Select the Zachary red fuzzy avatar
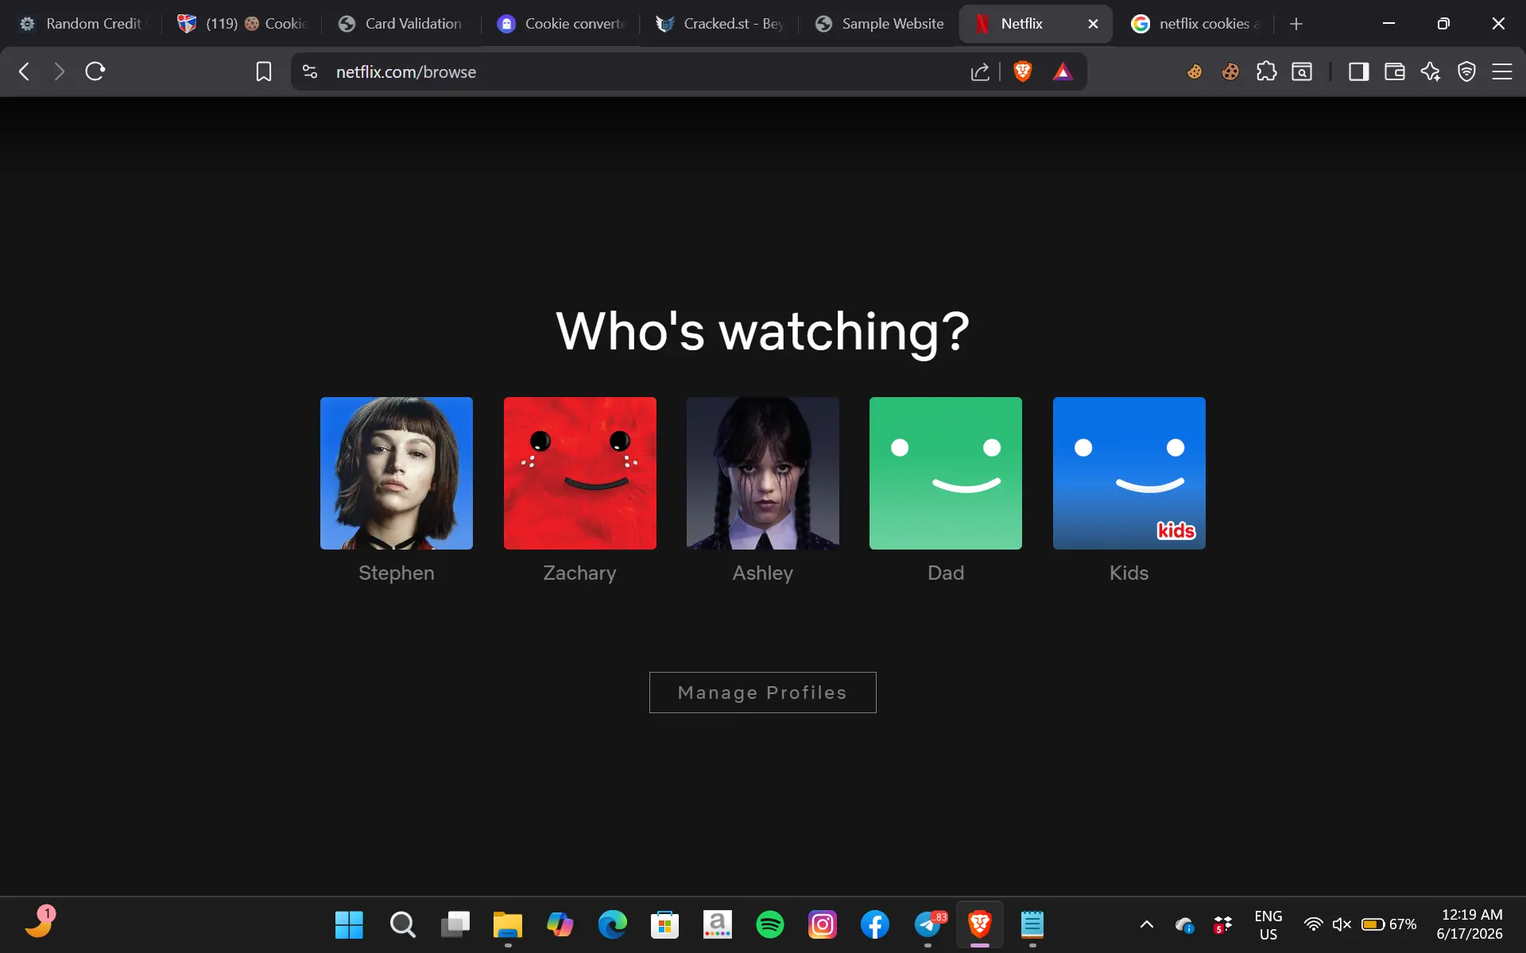Screen dimensions: 1526x953 (x=580, y=473)
